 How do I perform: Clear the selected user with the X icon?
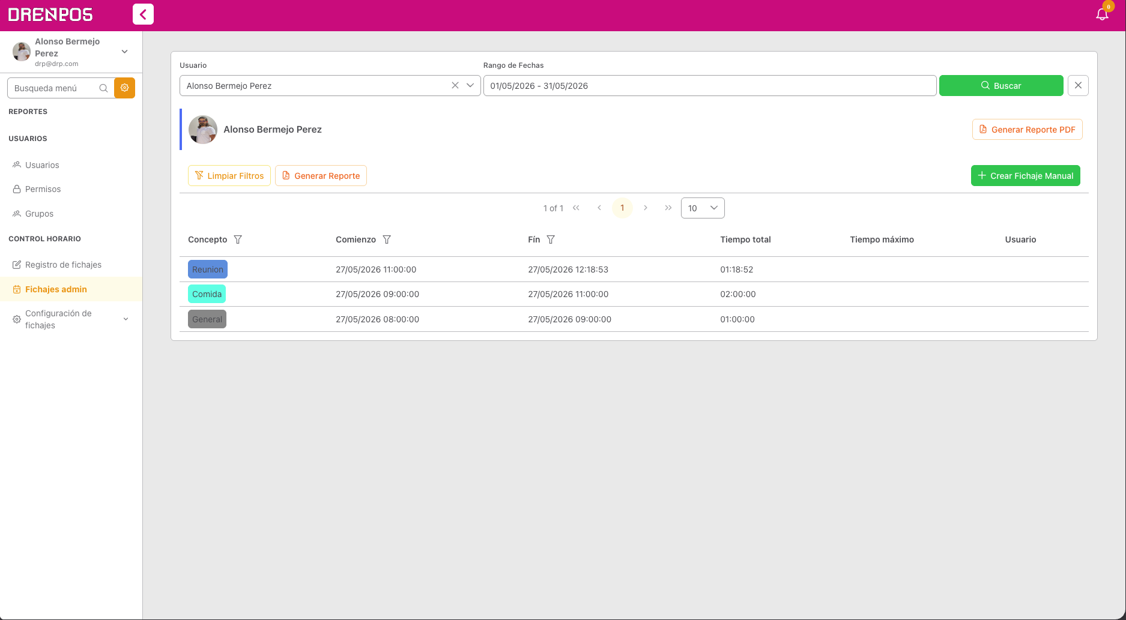pos(455,85)
